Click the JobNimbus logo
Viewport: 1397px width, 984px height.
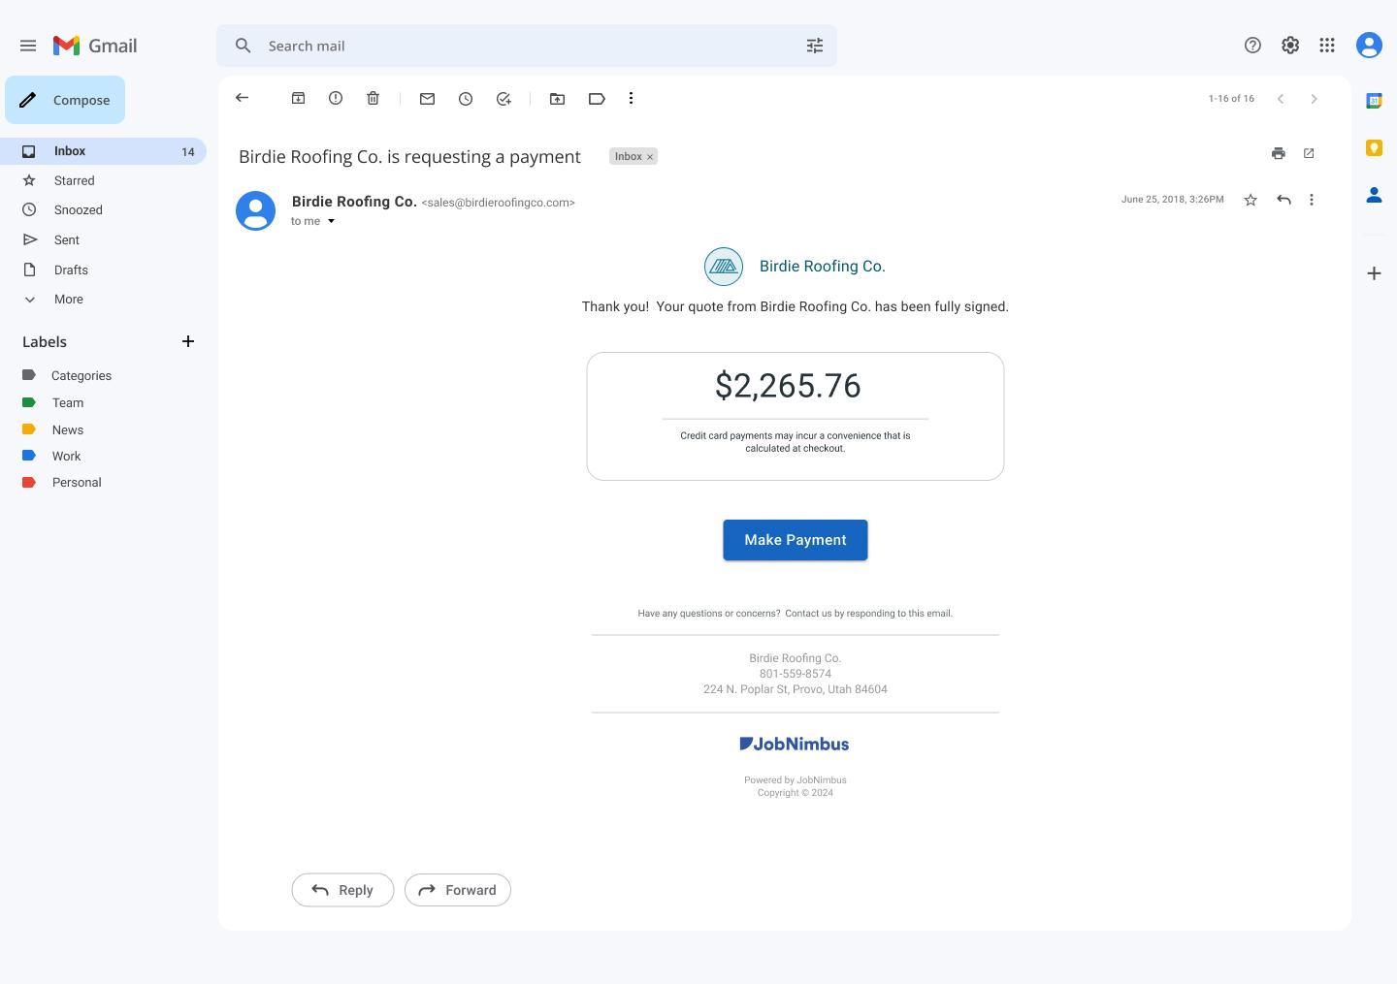click(795, 744)
